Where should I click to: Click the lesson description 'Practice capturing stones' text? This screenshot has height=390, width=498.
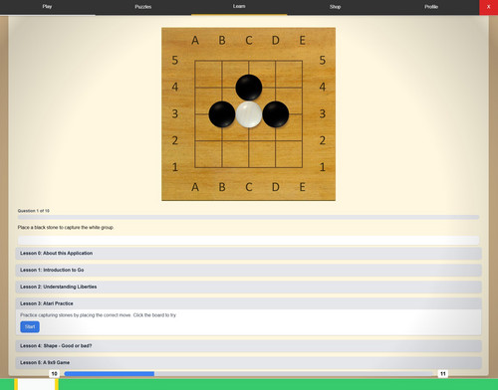(99, 315)
